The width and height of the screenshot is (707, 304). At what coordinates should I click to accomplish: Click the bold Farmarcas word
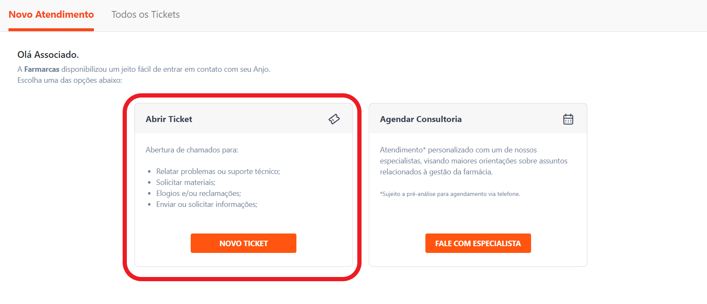tap(41, 69)
